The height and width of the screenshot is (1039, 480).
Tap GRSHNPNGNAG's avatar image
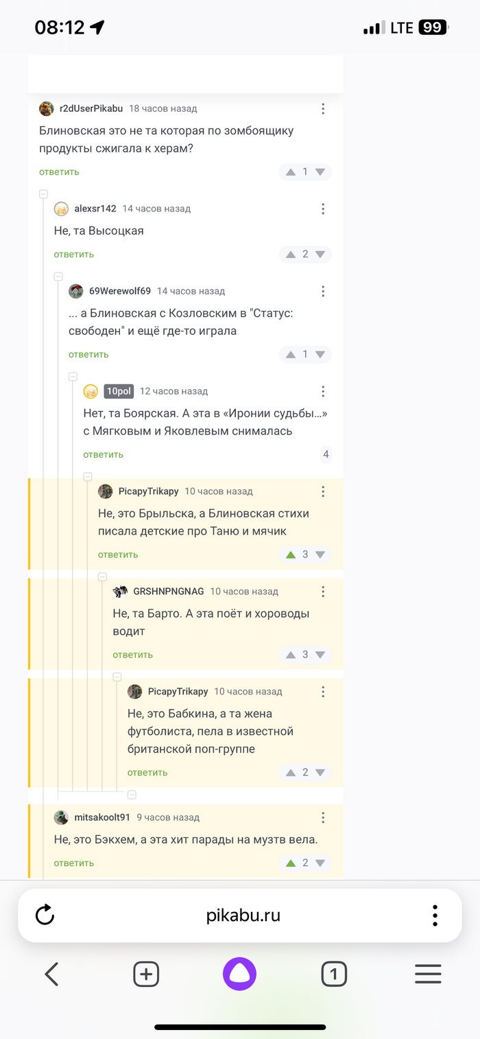coord(119,591)
